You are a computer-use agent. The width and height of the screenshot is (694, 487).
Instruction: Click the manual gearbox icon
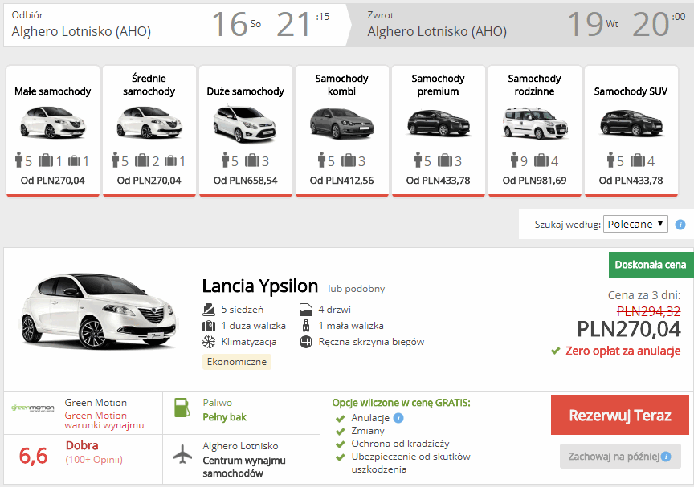tap(305, 342)
